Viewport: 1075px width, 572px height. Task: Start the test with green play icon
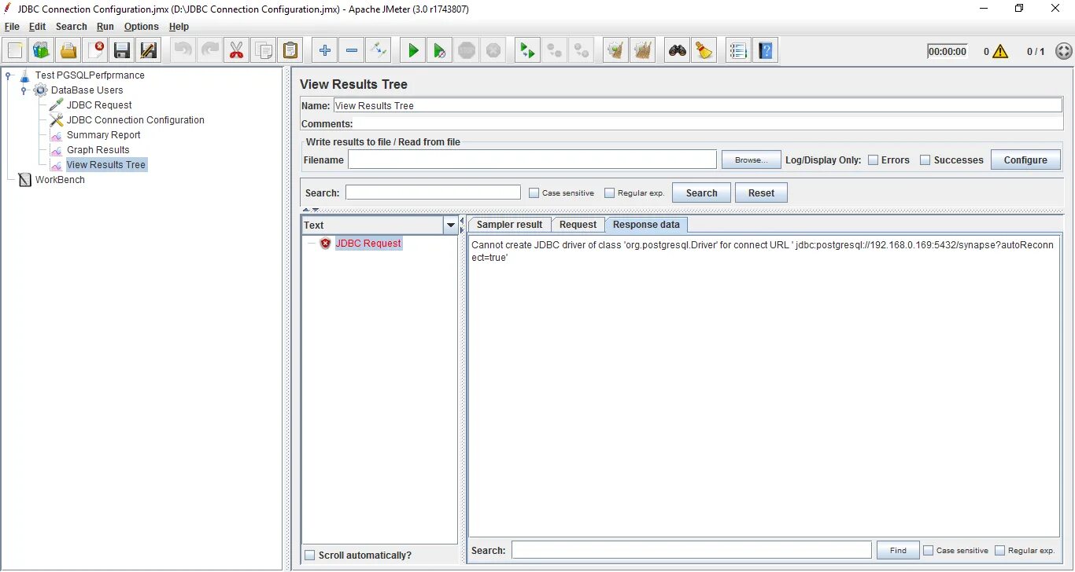[413, 51]
